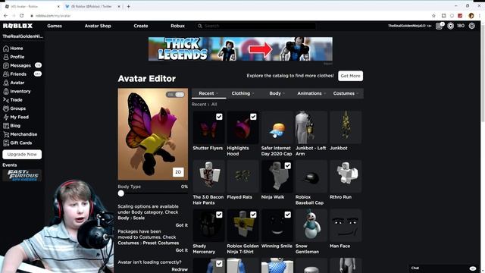Uncheck the Ninja Walk animation

288,165
